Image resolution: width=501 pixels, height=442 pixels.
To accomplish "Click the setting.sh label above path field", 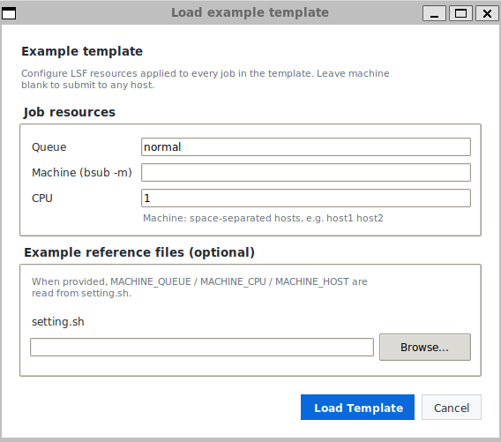I will point(58,322).
